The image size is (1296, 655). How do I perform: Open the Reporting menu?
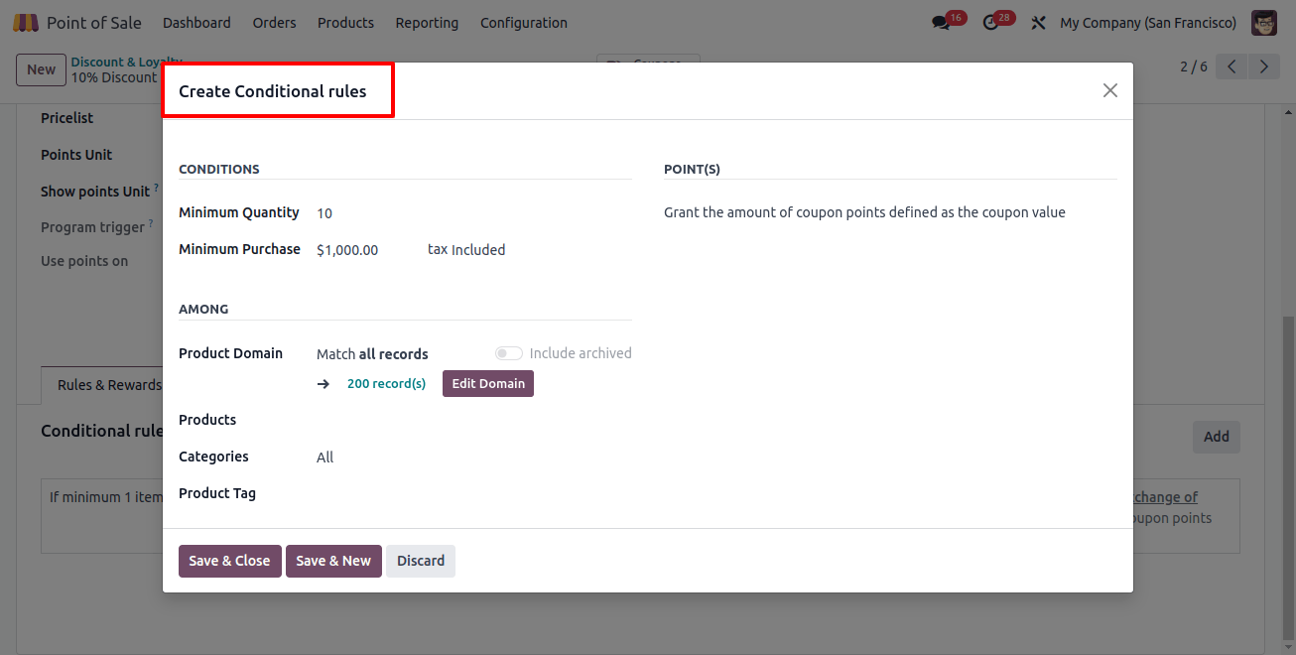pyautogui.click(x=427, y=23)
